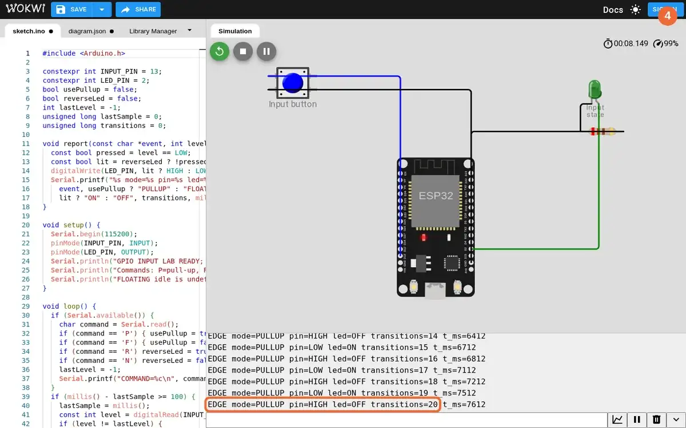Click the performance gauge 99% indicator
686x428 pixels.
(666, 43)
